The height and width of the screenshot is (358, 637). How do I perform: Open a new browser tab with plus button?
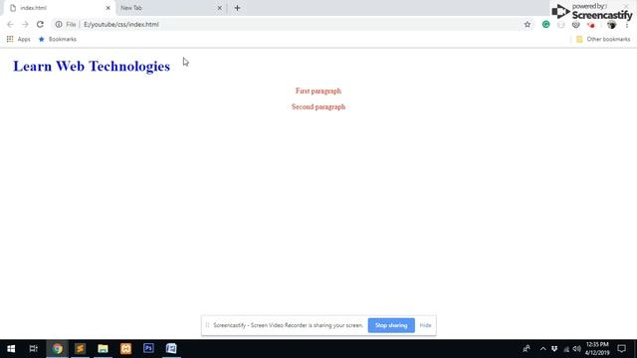coord(237,8)
